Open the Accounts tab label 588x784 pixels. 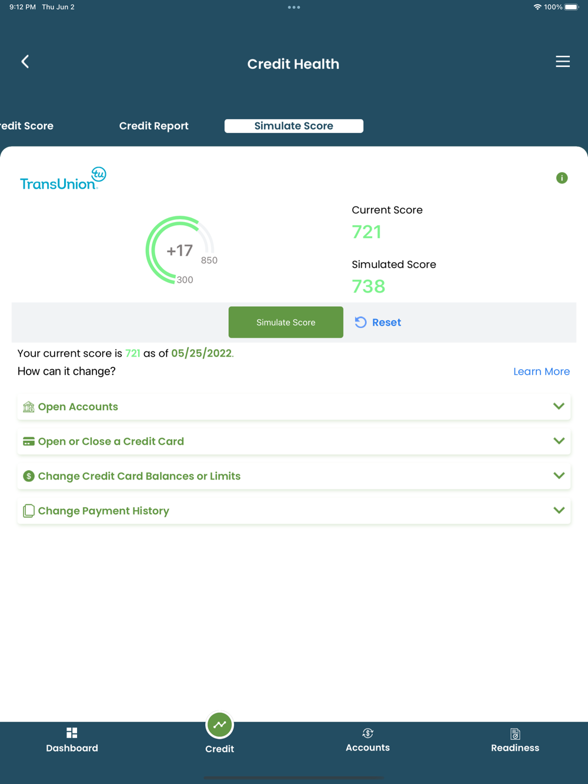pyautogui.click(x=367, y=748)
